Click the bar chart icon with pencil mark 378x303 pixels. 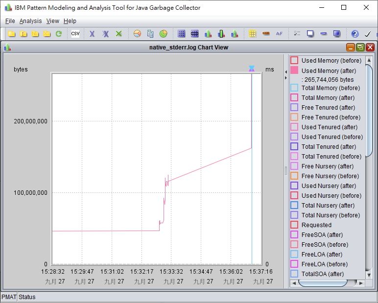(235, 34)
